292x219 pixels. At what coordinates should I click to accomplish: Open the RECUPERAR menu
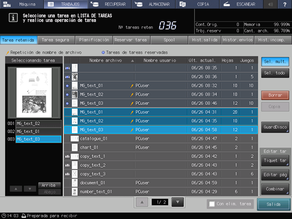click(x=110, y=4)
